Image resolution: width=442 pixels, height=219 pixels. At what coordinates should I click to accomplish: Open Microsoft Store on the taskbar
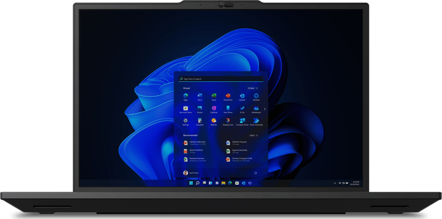pyautogui.click(x=237, y=183)
